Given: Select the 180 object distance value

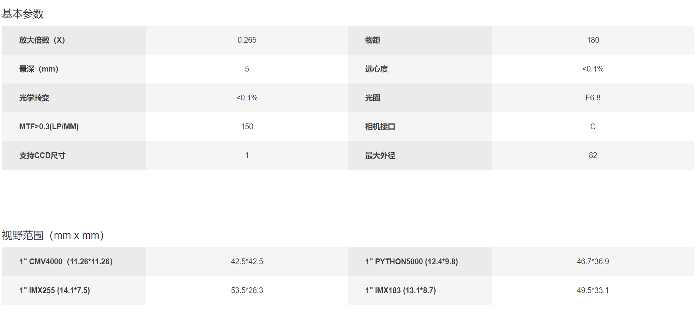Looking at the screenshot, I should point(593,40).
